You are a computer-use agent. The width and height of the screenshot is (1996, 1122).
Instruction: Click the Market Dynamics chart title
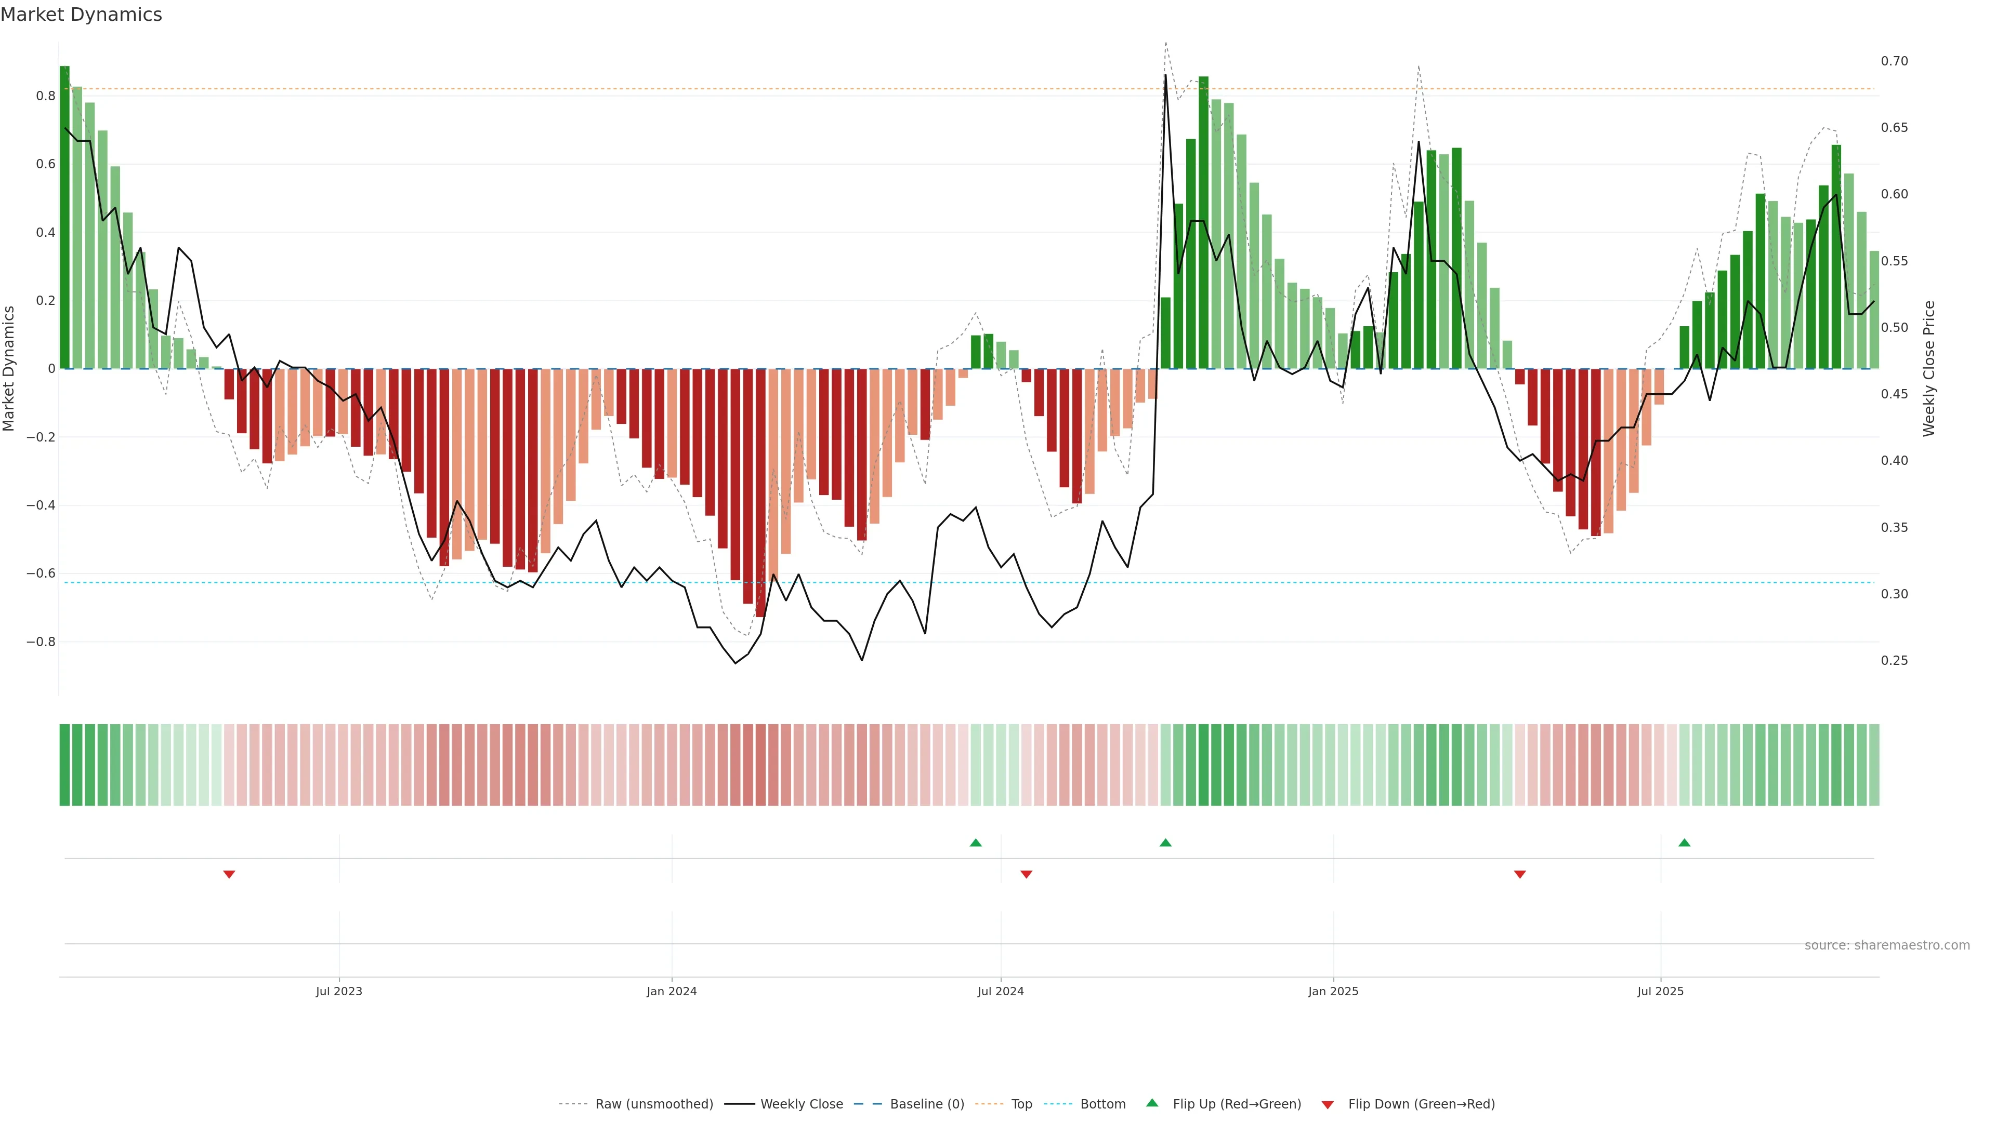(82, 15)
